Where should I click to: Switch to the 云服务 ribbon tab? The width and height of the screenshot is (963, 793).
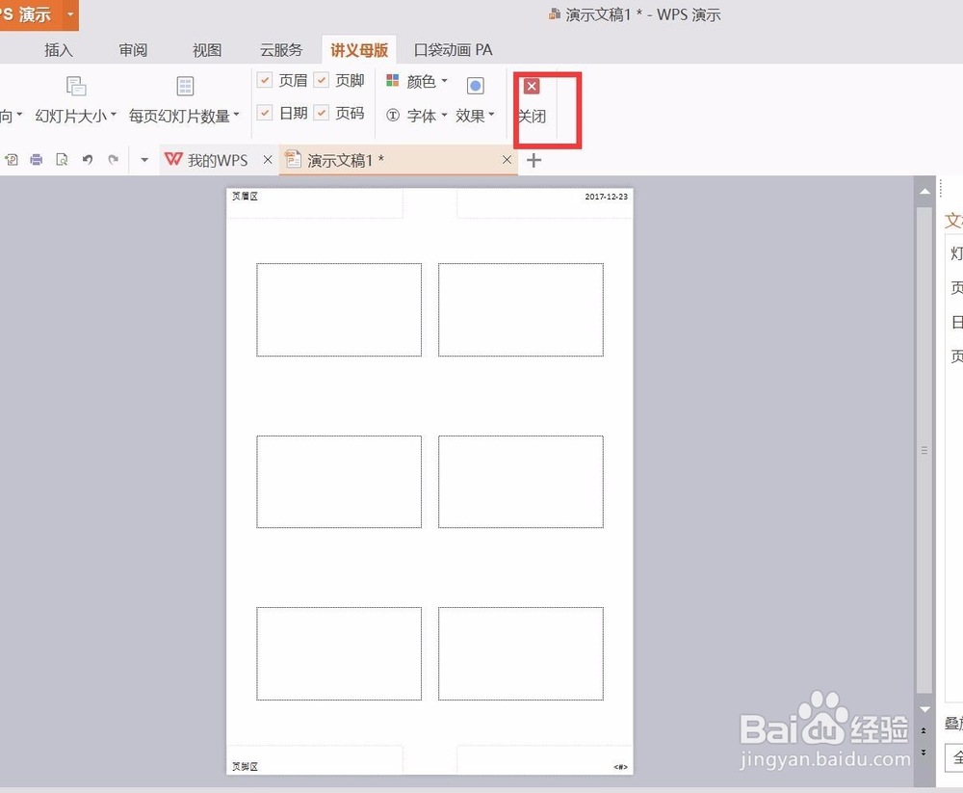point(281,50)
